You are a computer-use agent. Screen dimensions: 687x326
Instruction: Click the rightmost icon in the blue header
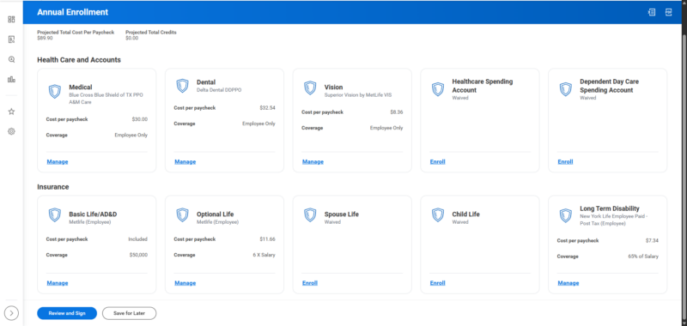(x=669, y=12)
